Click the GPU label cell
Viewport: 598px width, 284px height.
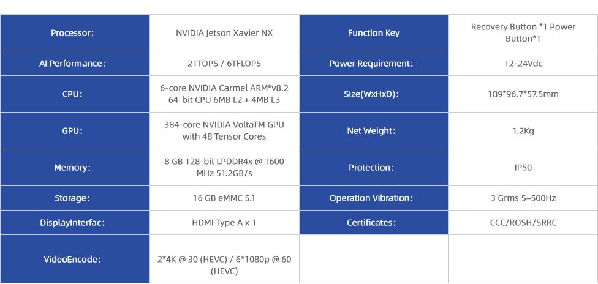point(75,131)
